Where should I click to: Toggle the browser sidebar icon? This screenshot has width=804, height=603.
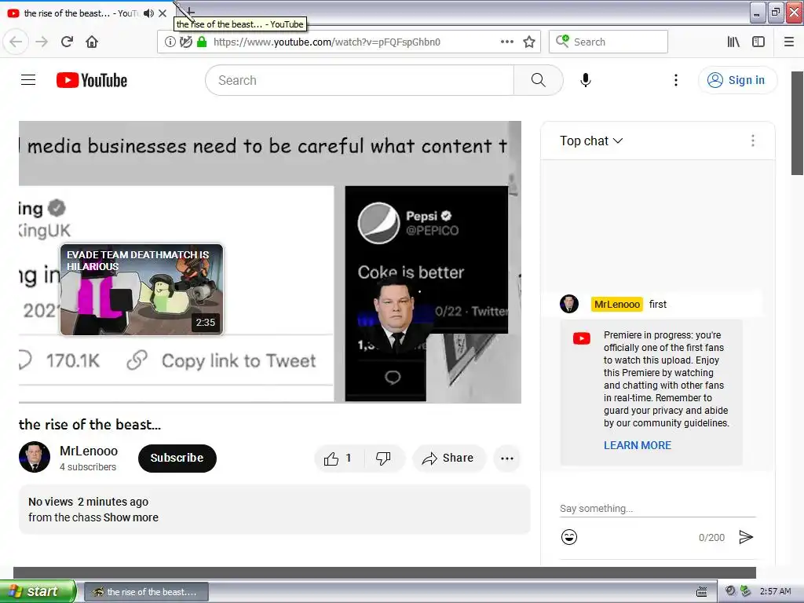[x=758, y=42]
